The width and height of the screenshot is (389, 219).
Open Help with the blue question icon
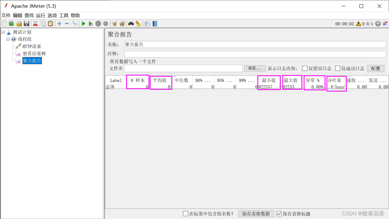tap(155, 23)
